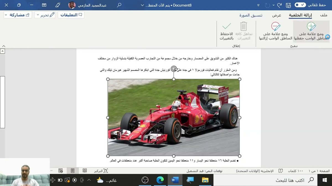Click the battery tray icon
332x186 pixels.
point(60,180)
